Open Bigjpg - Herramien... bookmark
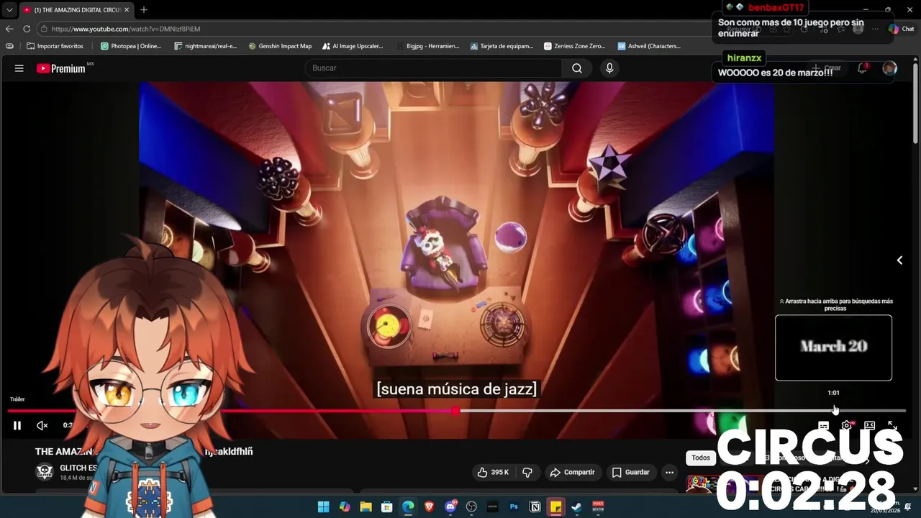The width and height of the screenshot is (921, 518). [427, 46]
